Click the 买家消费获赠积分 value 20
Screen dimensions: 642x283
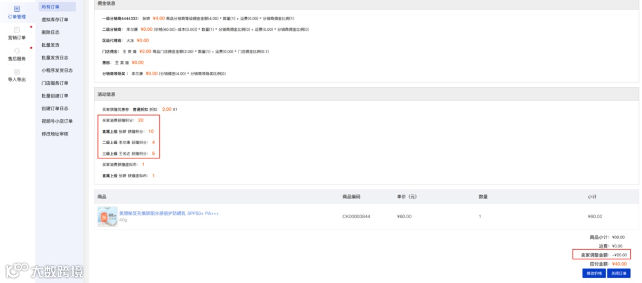point(141,120)
